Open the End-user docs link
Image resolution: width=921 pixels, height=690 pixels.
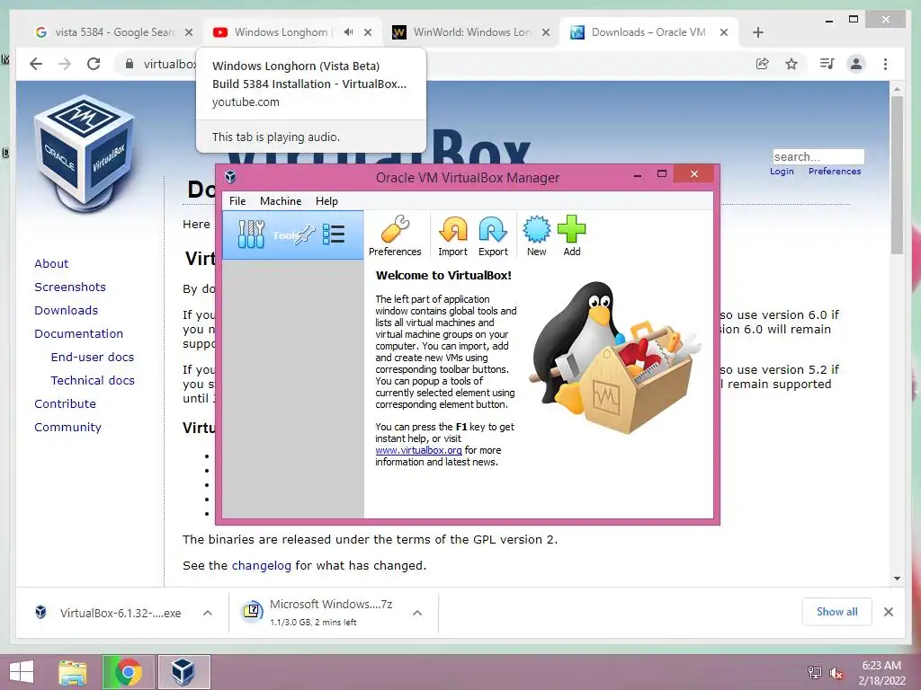coord(93,358)
